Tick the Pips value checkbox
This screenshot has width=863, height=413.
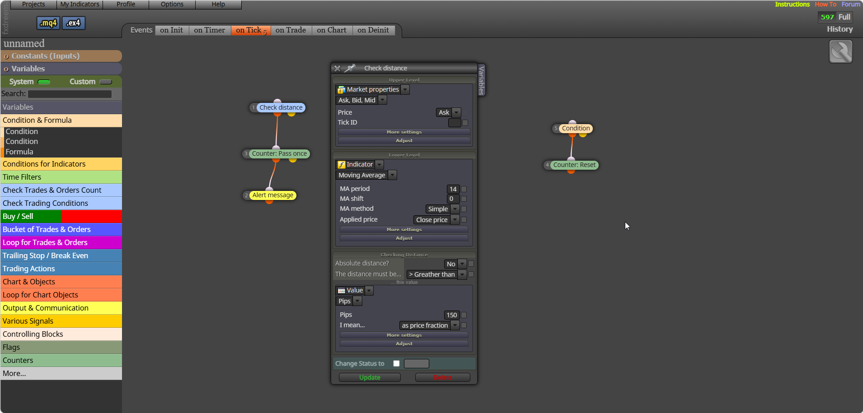click(464, 315)
